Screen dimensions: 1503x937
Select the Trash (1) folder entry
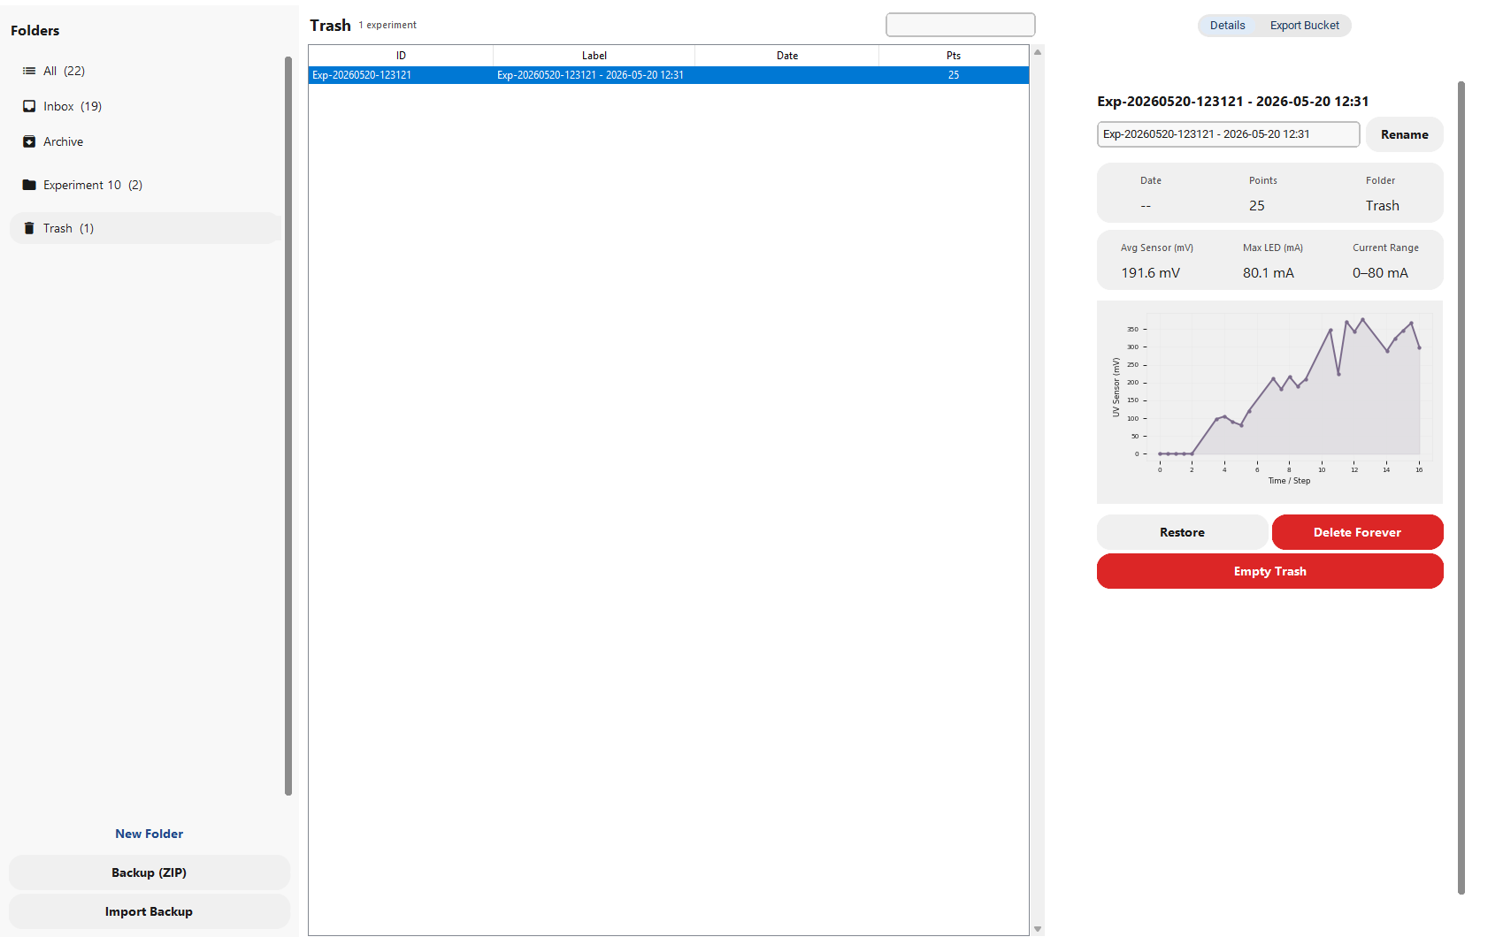click(x=145, y=228)
